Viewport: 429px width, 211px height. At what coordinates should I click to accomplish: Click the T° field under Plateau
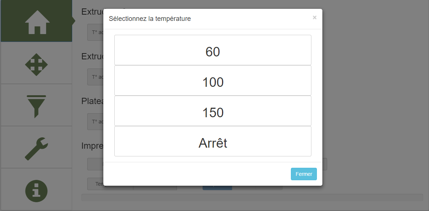(x=95, y=122)
